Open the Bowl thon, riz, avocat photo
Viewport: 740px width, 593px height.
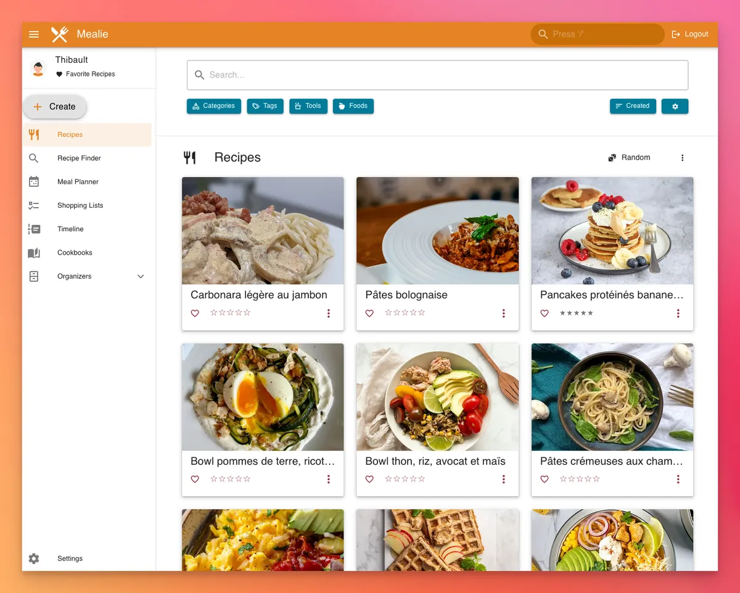click(x=438, y=397)
